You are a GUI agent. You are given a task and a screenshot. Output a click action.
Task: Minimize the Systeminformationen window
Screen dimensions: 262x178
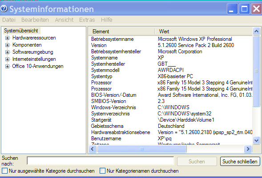point(232,9)
